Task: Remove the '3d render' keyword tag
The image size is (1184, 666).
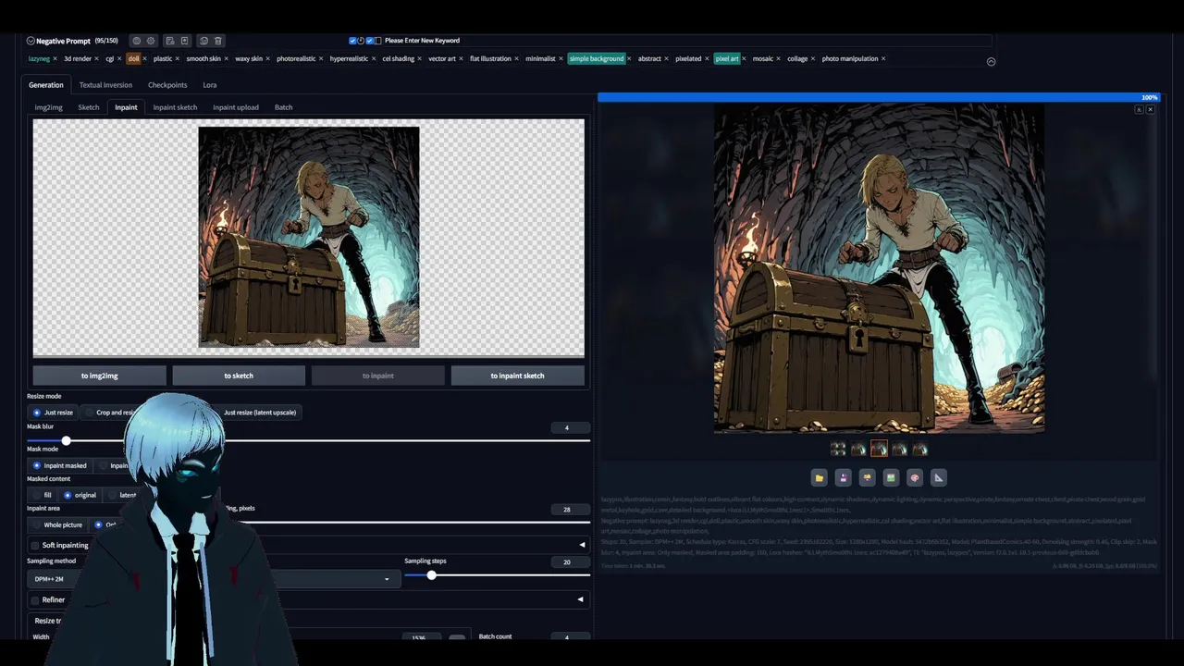Action: click(97, 58)
